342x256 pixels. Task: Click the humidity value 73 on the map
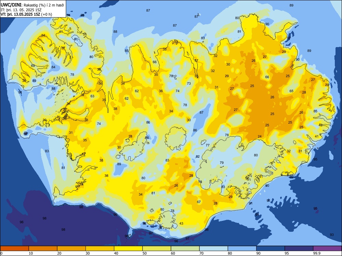(x=189, y=83)
